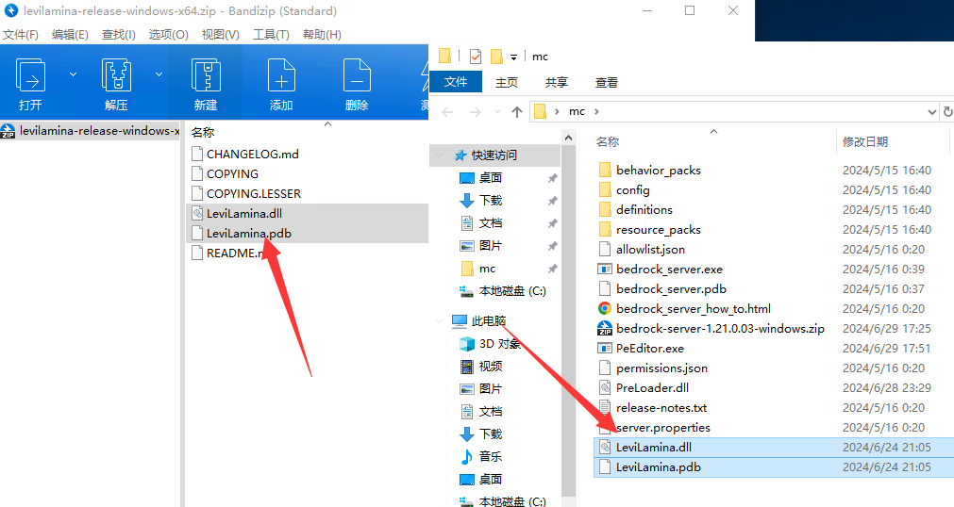Select bedrock_server.exe file
Viewport: 954px width, 507px height.
tap(669, 270)
